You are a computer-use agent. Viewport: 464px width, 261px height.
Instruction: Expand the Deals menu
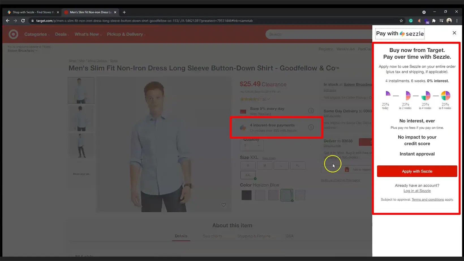[x=62, y=34]
